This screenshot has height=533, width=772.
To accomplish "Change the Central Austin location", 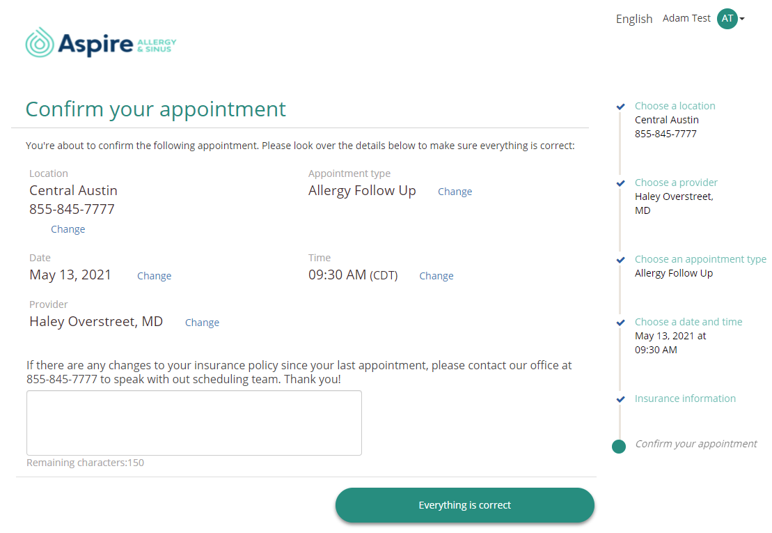I will coord(68,229).
